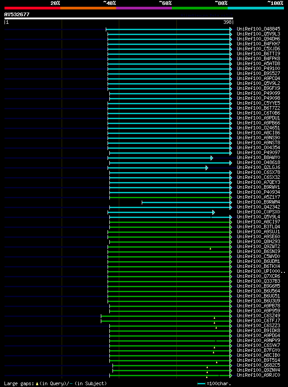Click UniRef100_O24651 in the hit list
The image size is (288, 387).
(x=258, y=128)
